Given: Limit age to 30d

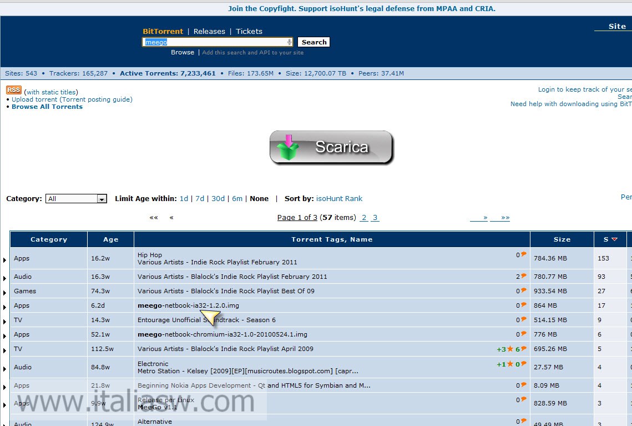Looking at the screenshot, I should pos(218,198).
